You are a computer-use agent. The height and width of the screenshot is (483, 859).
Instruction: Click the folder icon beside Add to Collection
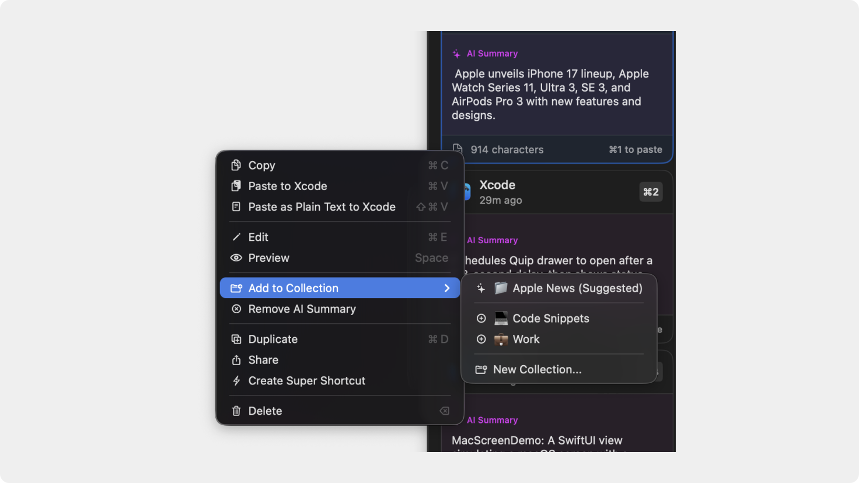pyautogui.click(x=236, y=288)
